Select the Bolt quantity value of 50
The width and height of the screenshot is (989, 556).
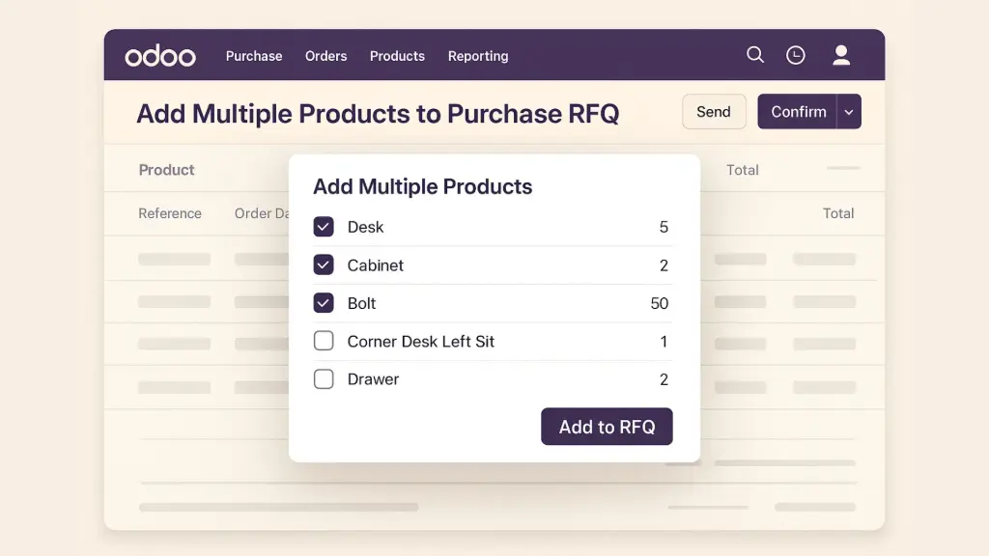(659, 303)
